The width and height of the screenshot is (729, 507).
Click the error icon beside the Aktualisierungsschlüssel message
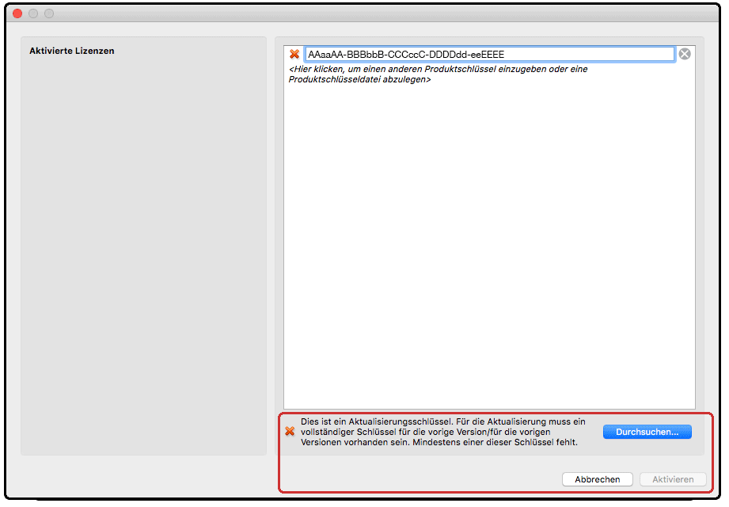(290, 432)
